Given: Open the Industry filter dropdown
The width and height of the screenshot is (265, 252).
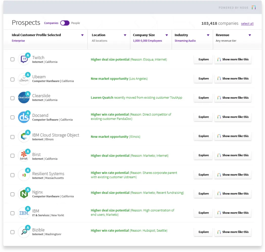Looking at the screenshot, I should pyautogui.click(x=208, y=35).
